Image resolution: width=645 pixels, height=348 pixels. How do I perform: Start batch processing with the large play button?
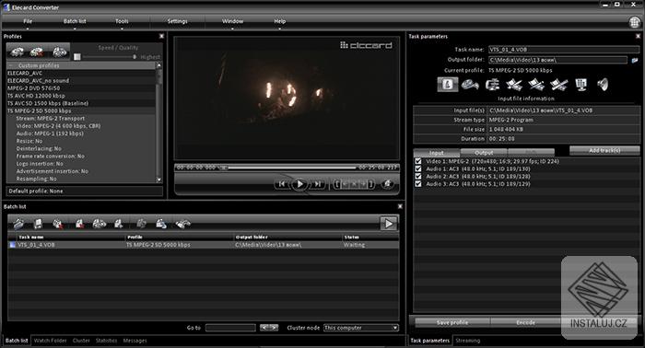click(x=388, y=224)
